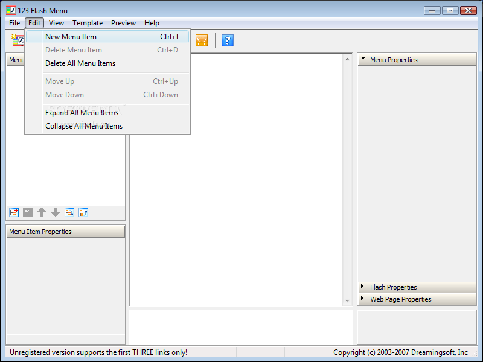Click the grey move down arrow icon
The height and width of the screenshot is (362, 483).
[56, 212]
